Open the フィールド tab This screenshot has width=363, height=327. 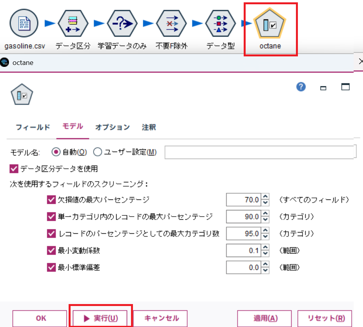click(32, 127)
